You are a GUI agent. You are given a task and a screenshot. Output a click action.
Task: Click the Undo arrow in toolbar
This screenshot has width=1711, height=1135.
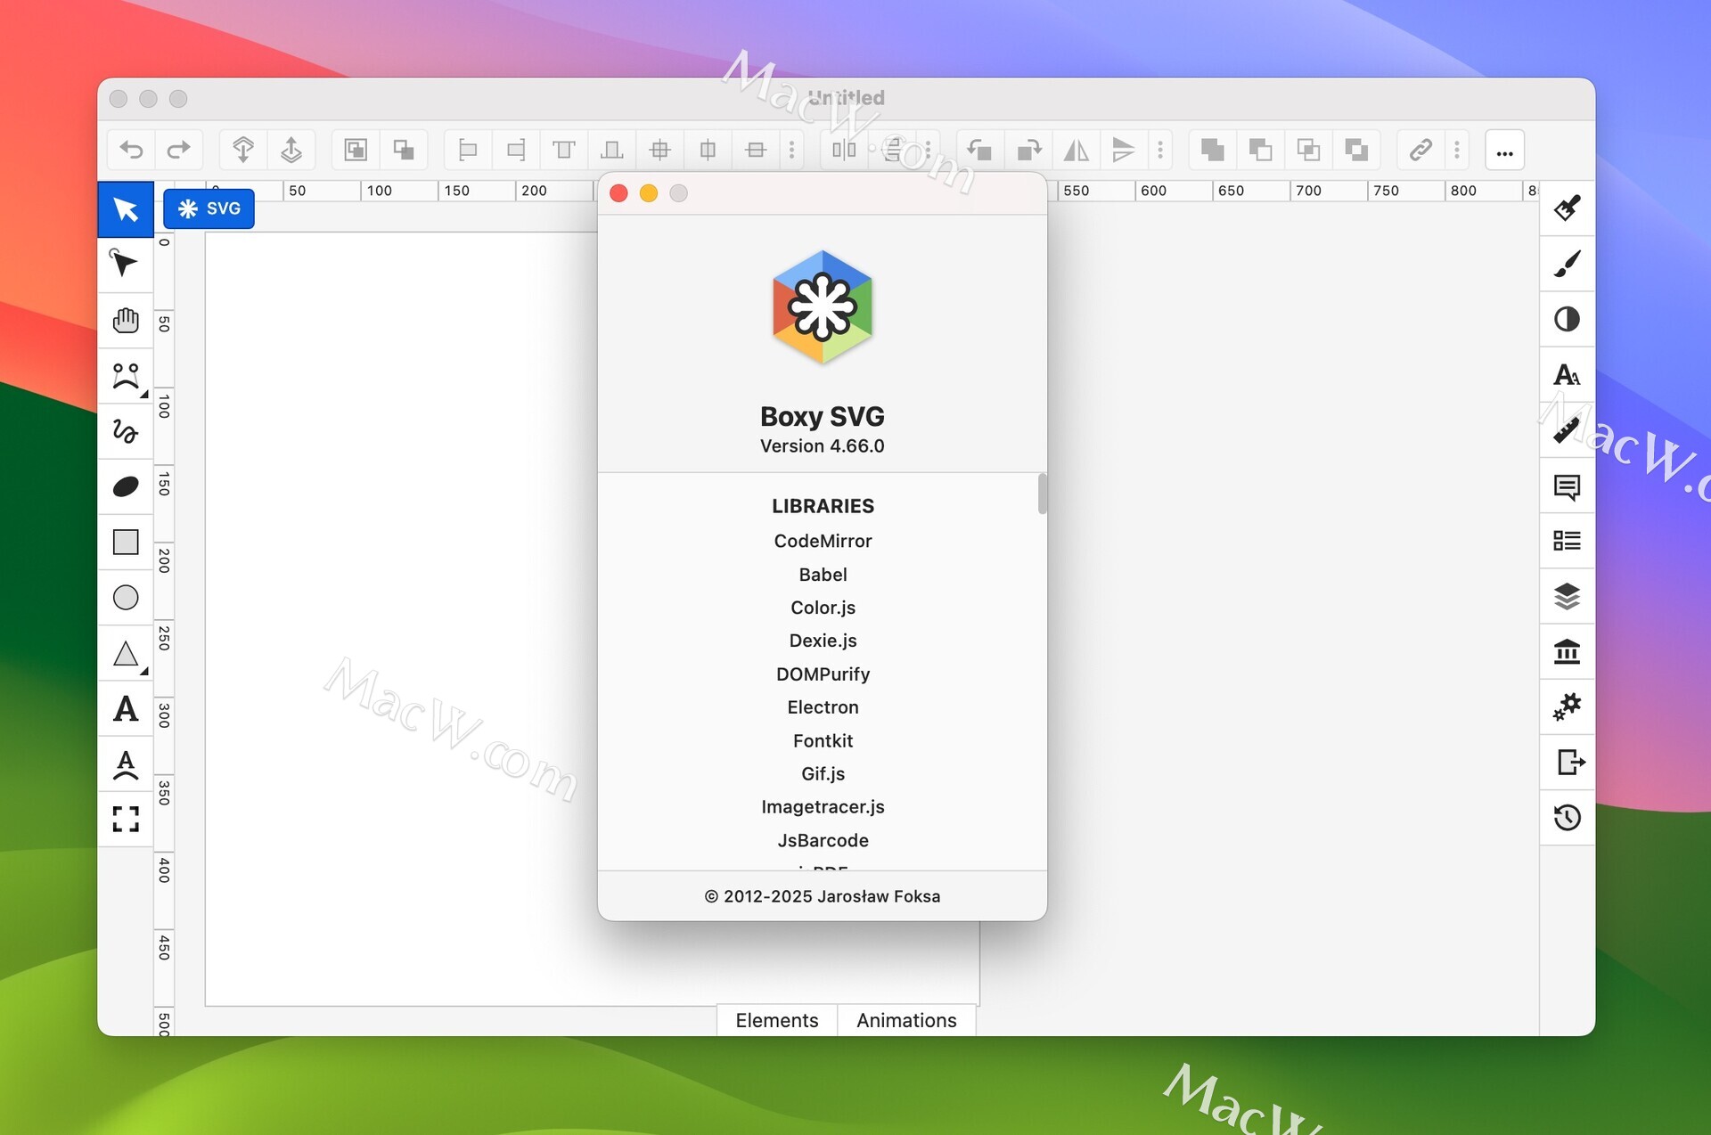132,150
